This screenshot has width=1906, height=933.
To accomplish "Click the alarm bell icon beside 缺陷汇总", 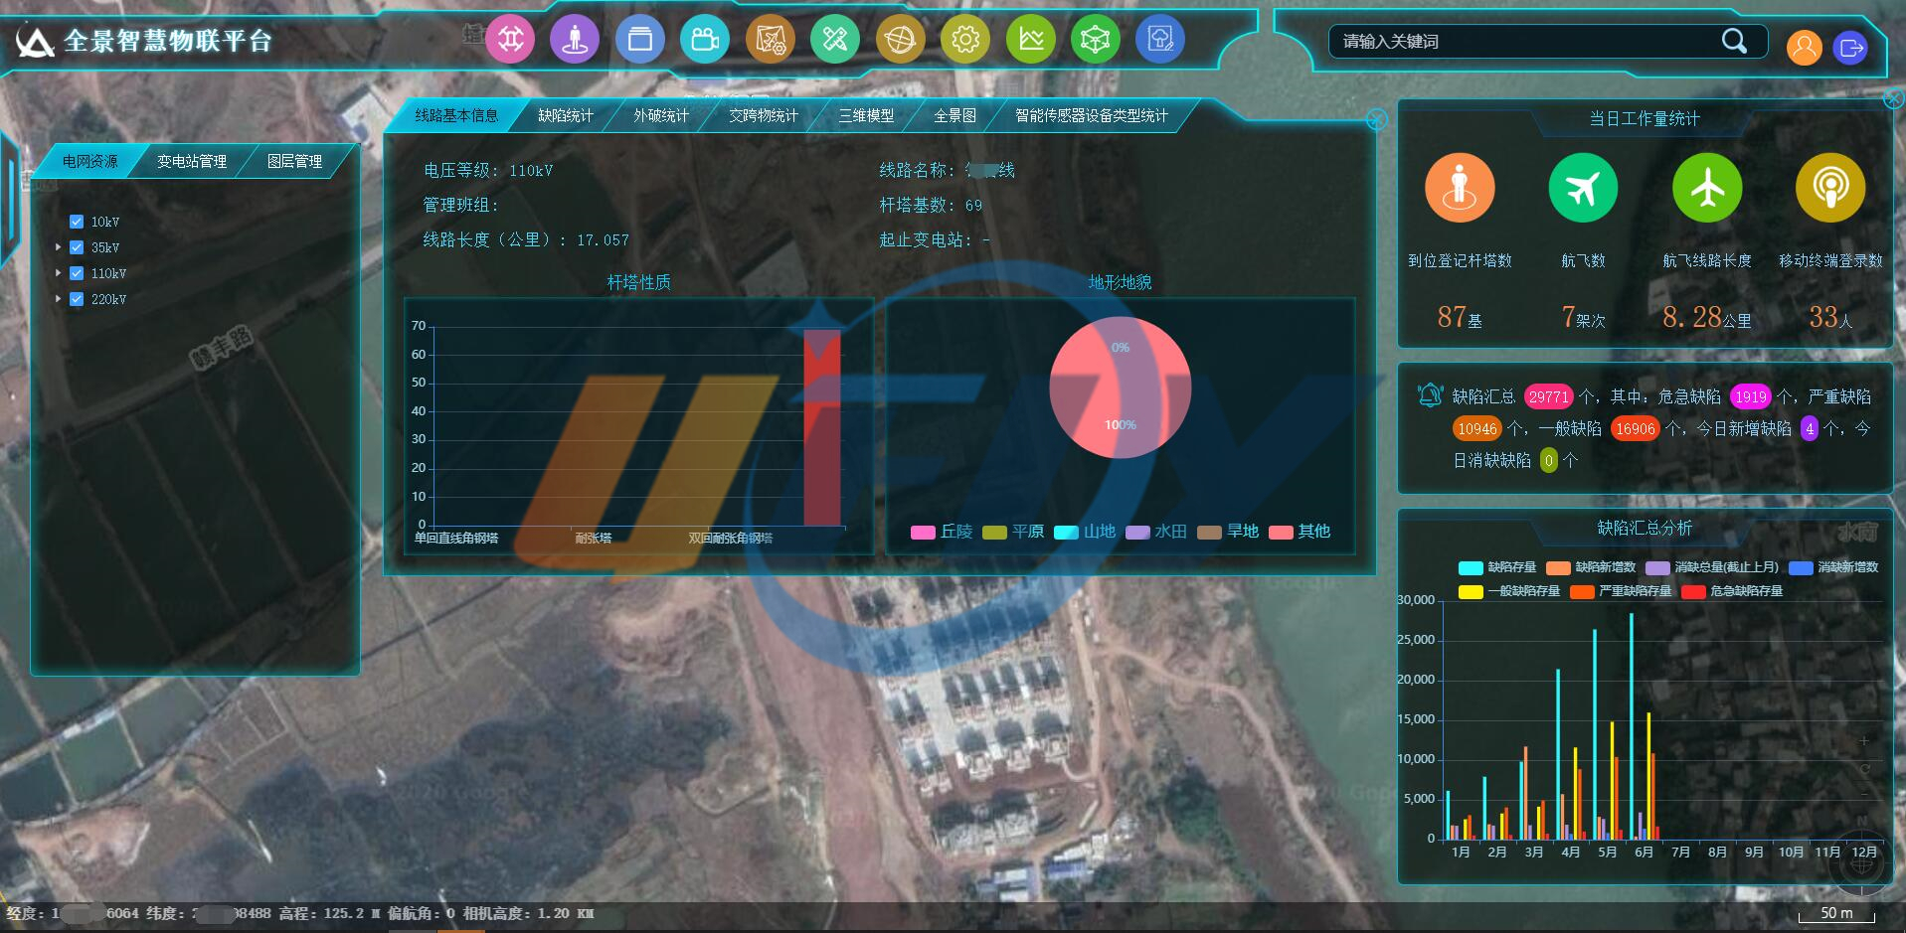I will 1430,395.
